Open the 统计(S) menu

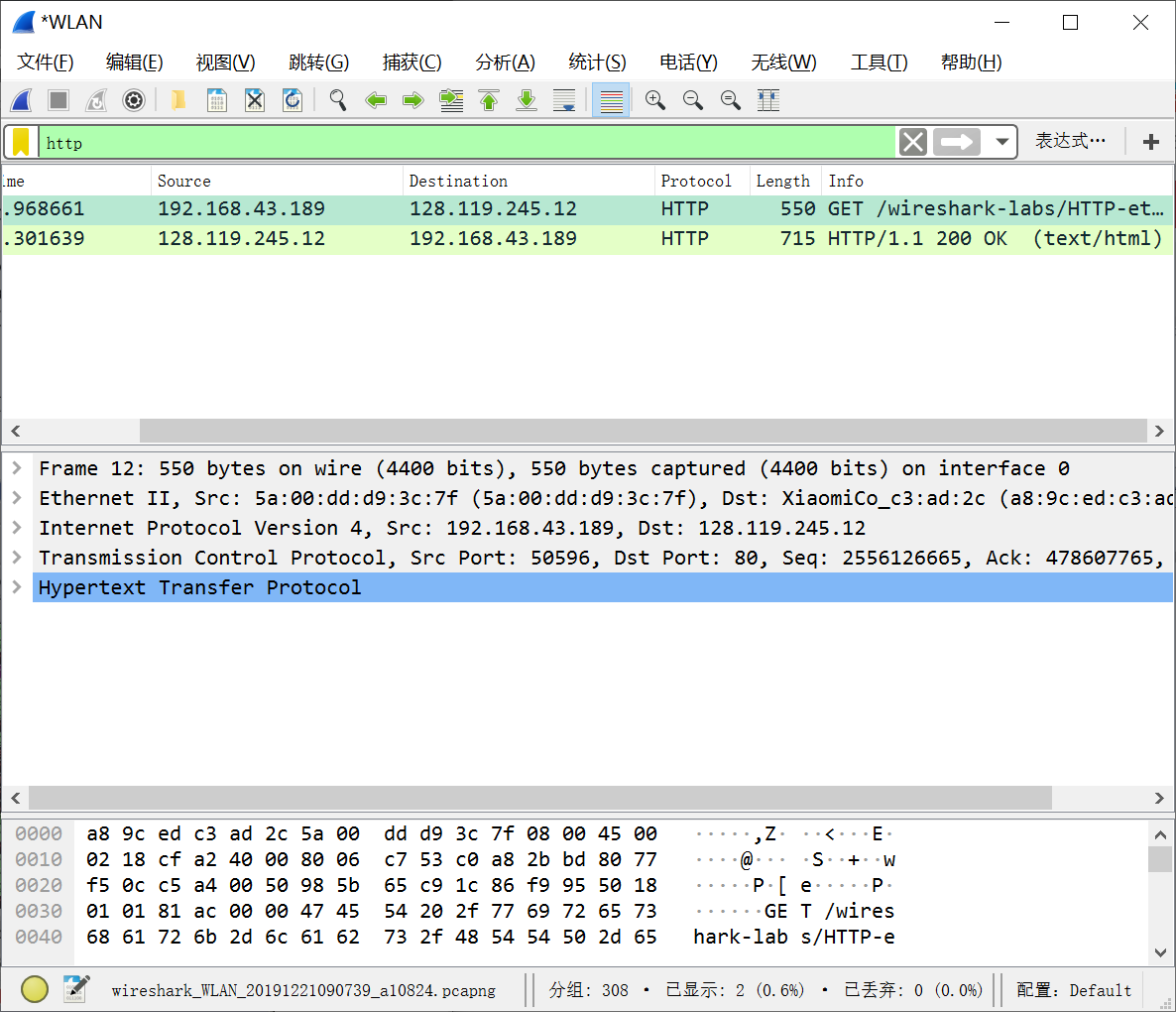point(597,63)
